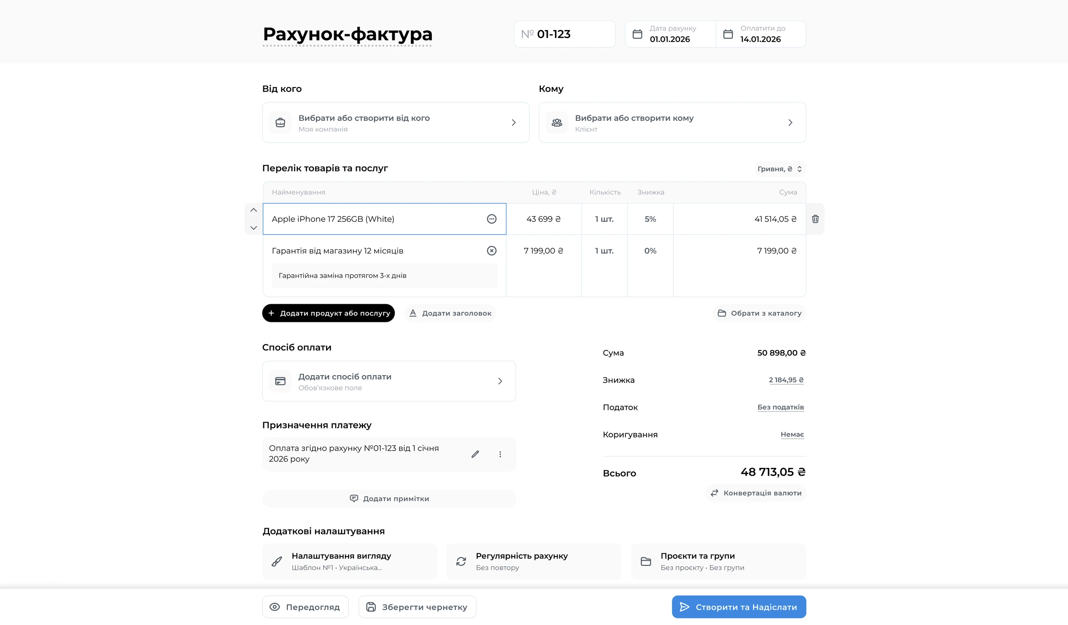Click Зберегти чернетку button
This screenshot has height=625, width=1068.
pos(417,607)
